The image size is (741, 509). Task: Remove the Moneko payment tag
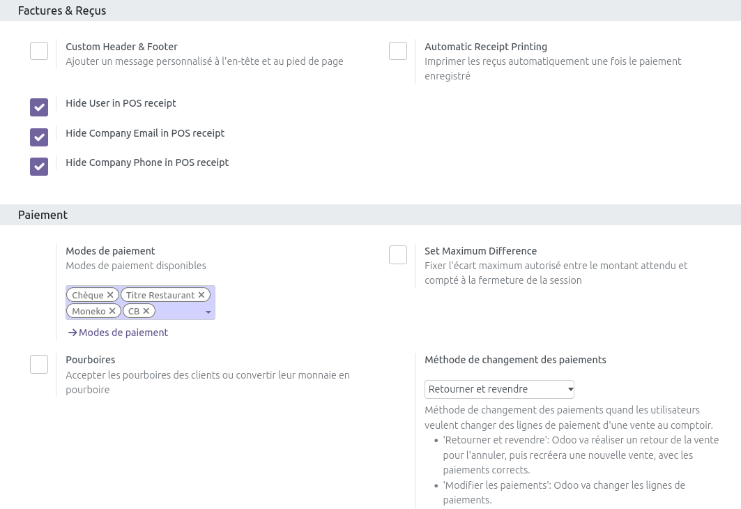112,311
